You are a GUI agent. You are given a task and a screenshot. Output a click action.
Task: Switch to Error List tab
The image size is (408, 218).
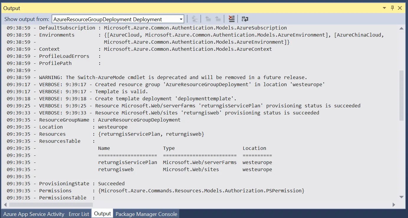79,214
